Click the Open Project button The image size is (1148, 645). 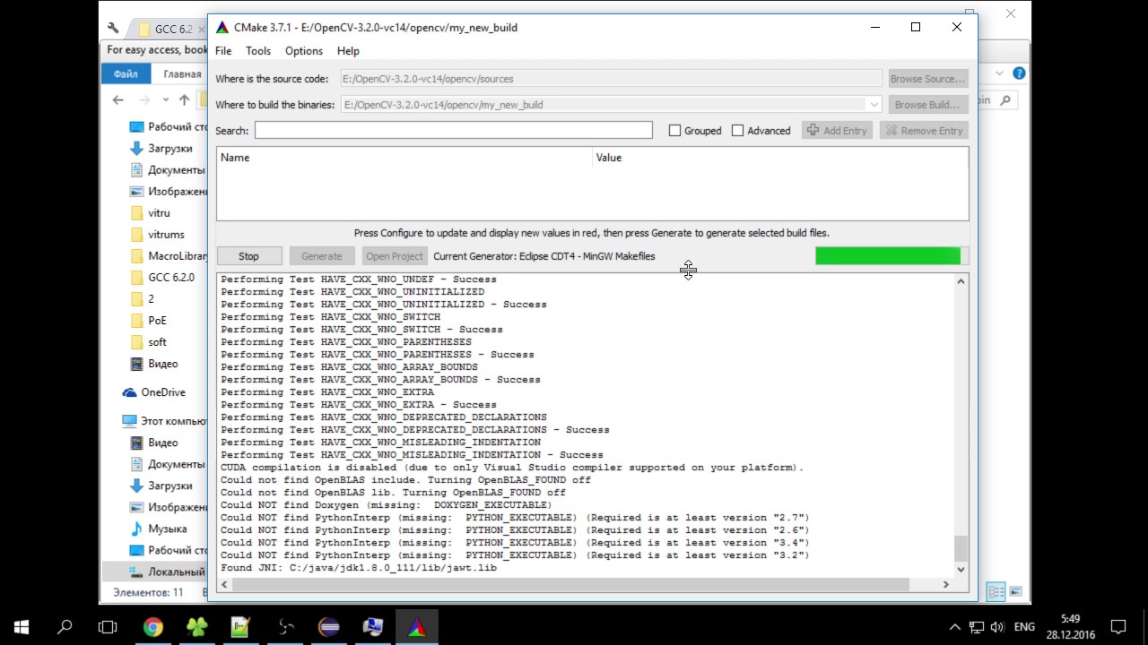395,256
